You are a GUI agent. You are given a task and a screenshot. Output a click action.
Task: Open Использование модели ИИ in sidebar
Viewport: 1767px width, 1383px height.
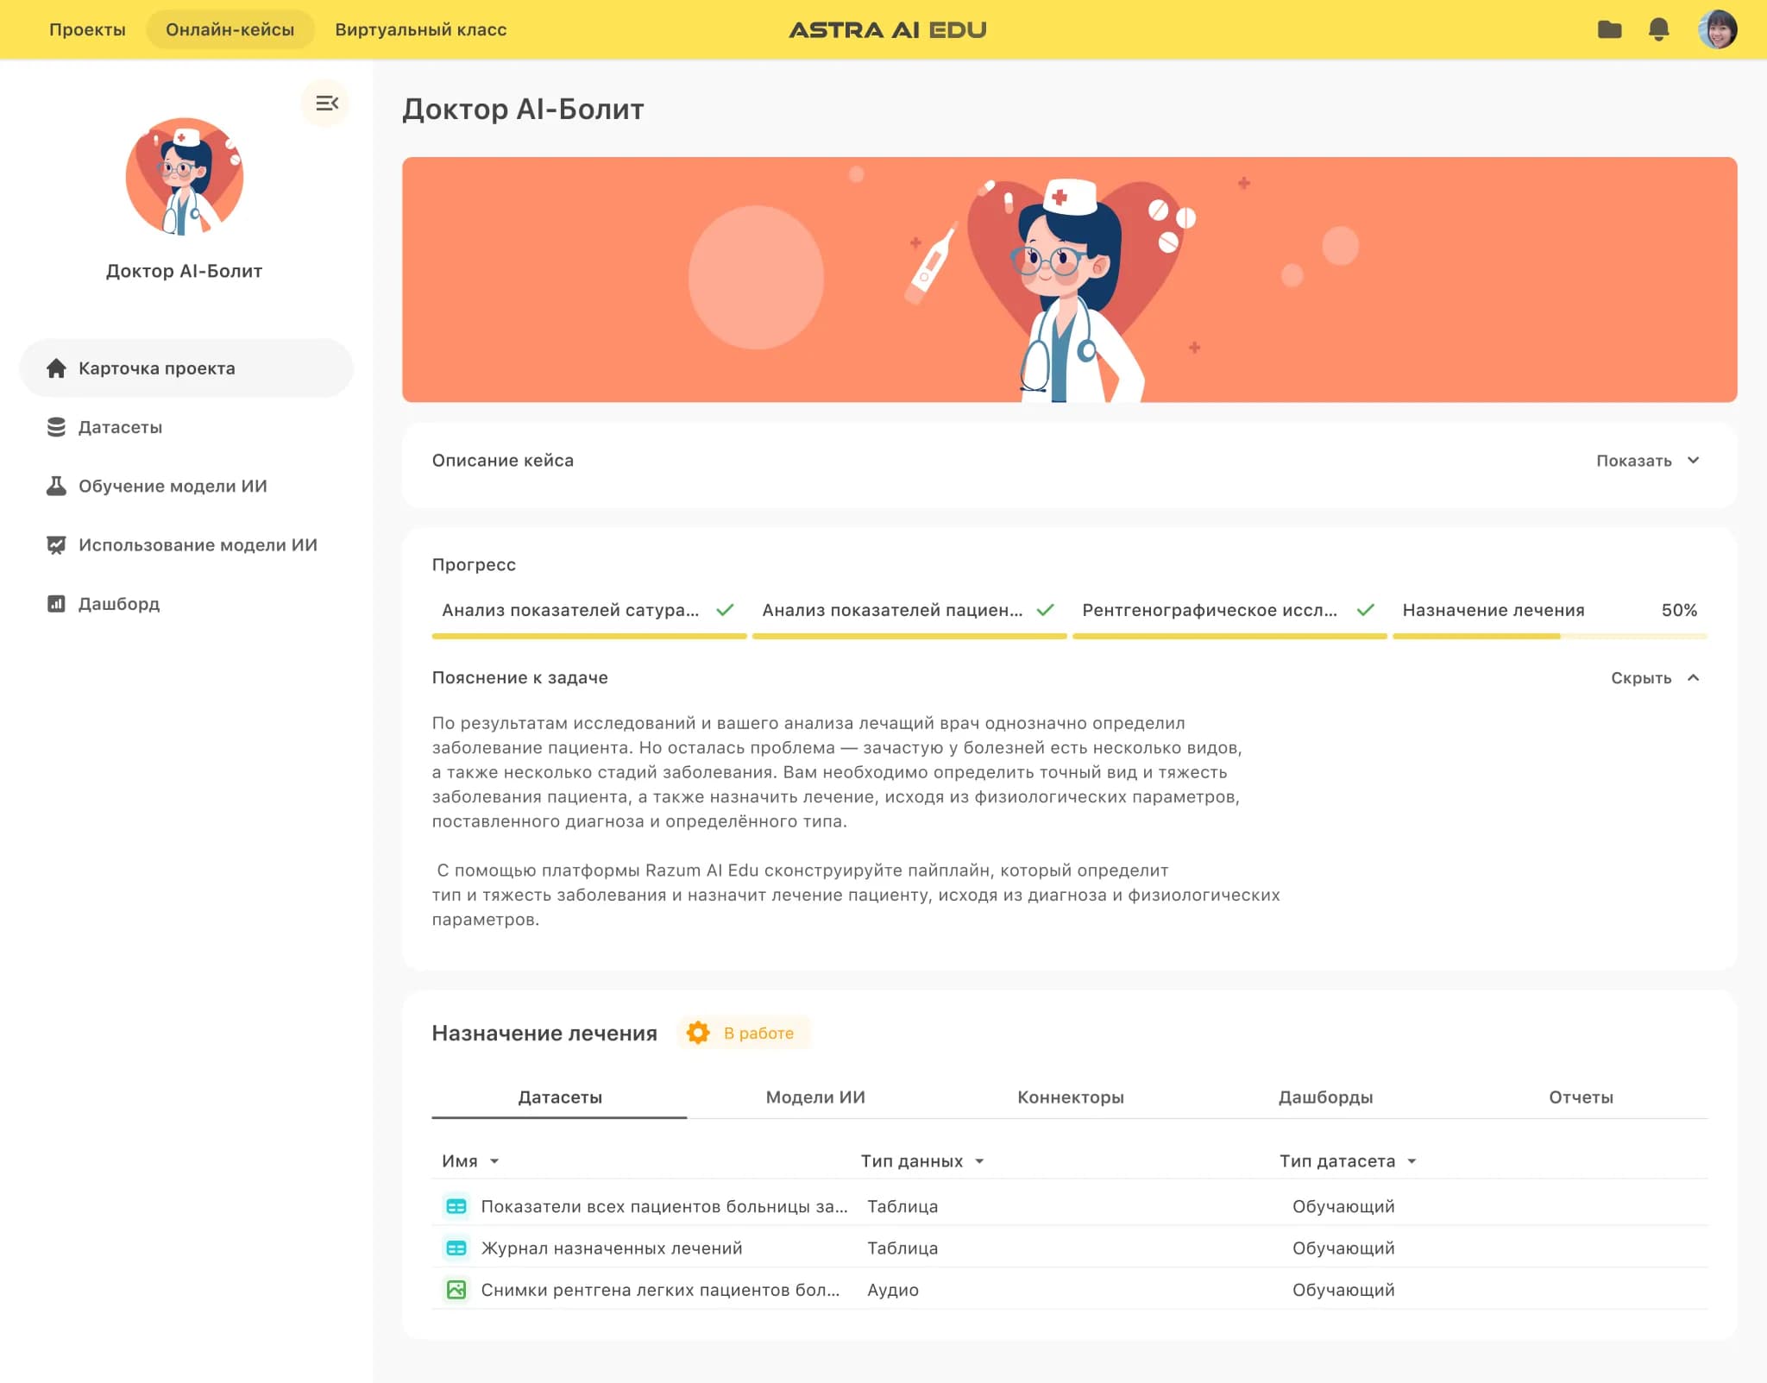click(186, 545)
